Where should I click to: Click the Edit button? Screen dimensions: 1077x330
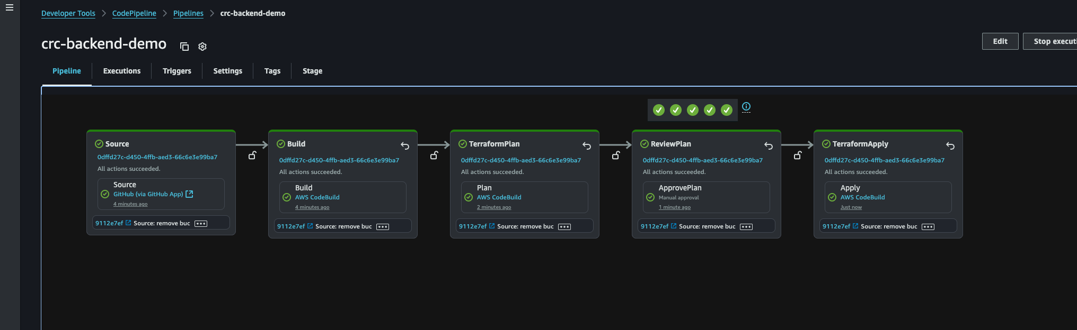pos(1000,41)
